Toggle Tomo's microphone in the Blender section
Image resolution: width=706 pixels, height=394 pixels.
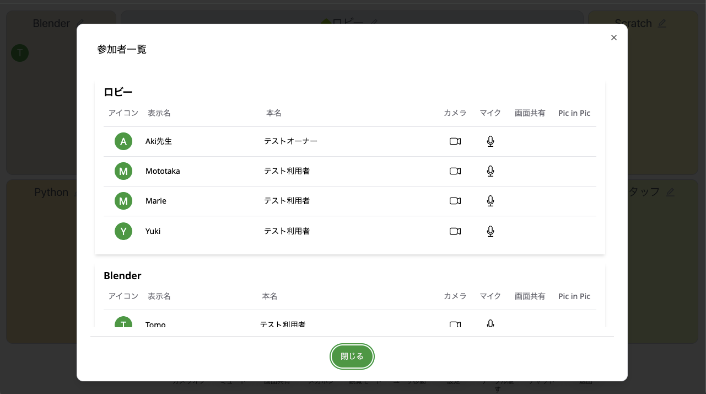tap(490, 325)
